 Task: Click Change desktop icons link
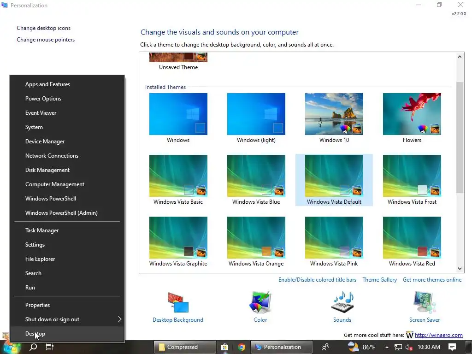[44, 28]
